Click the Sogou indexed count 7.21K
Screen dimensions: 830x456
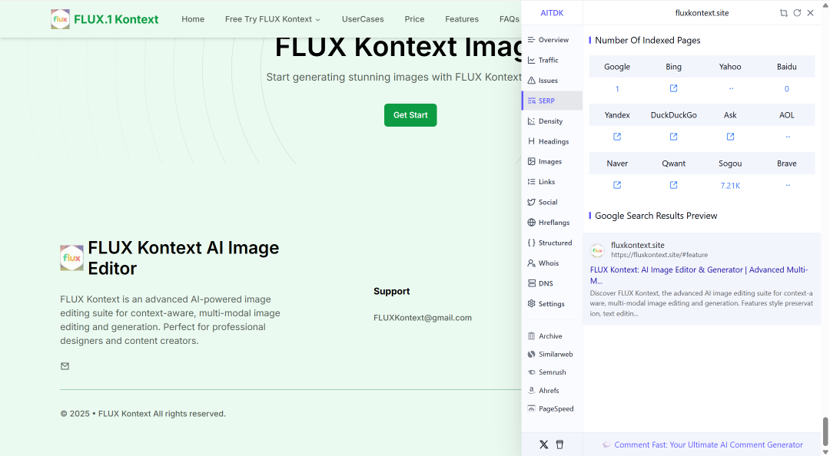point(730,186)
